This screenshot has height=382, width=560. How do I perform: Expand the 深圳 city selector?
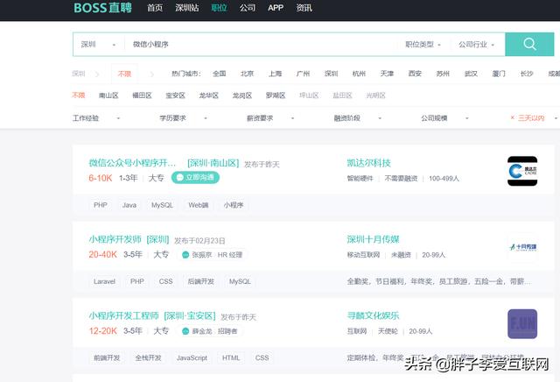(x=98, y=45)
